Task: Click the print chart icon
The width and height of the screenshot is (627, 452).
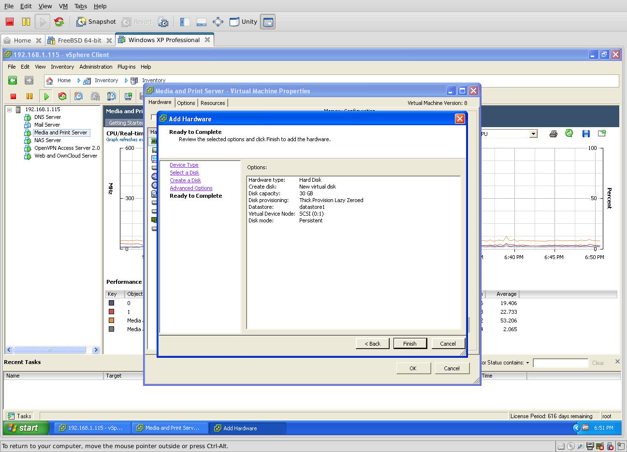Action: (554, 133)
